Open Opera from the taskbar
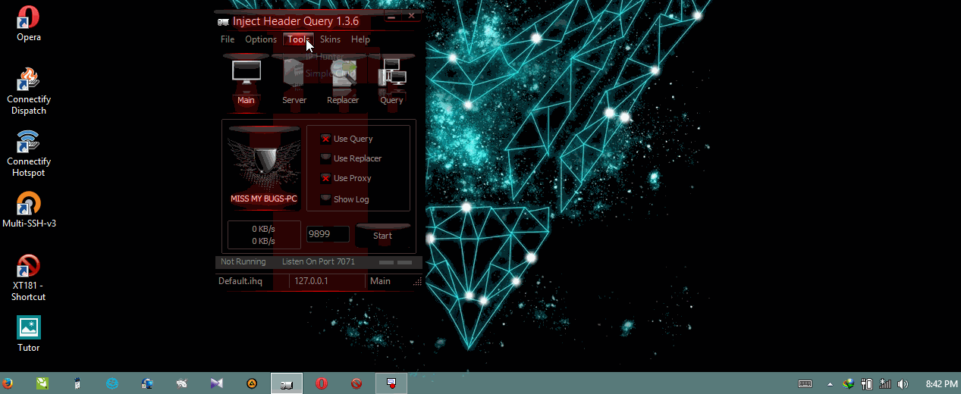 click(x=322, y=383)
